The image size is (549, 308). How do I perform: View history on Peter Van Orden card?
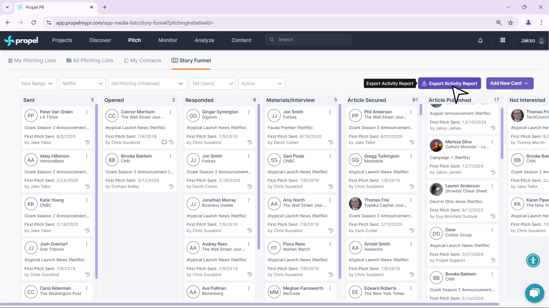tap(87, 142)
